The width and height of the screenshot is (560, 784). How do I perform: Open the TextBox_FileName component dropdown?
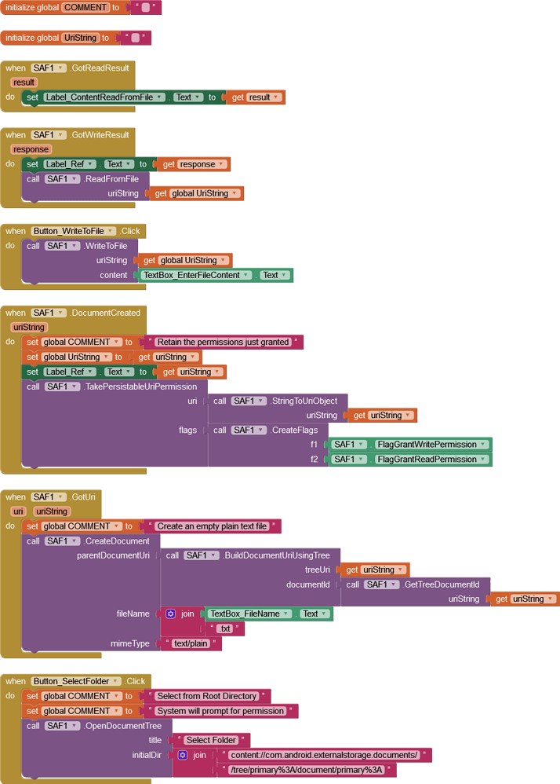pos(250,614)
